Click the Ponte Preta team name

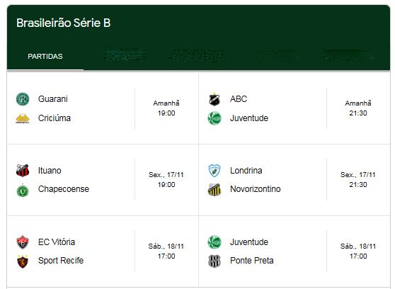(252, 261)
